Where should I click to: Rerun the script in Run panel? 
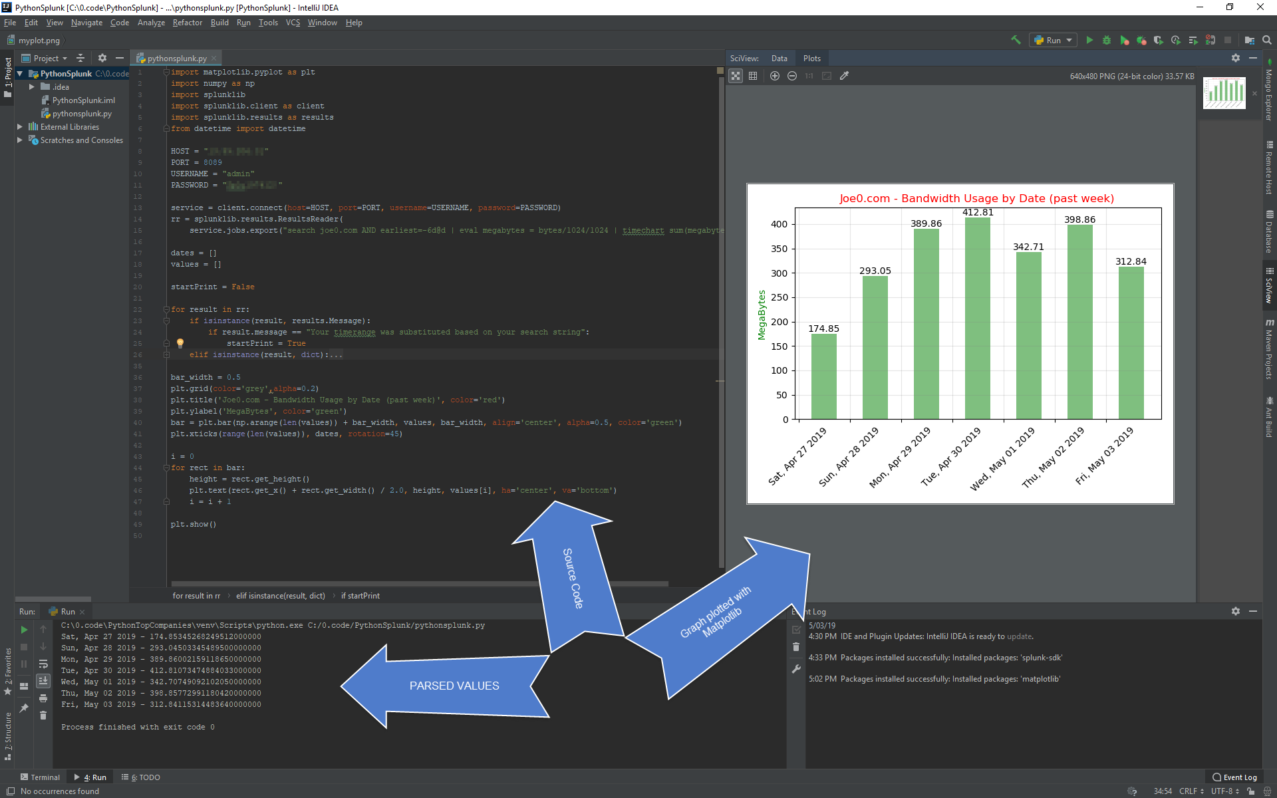point(24,629)
